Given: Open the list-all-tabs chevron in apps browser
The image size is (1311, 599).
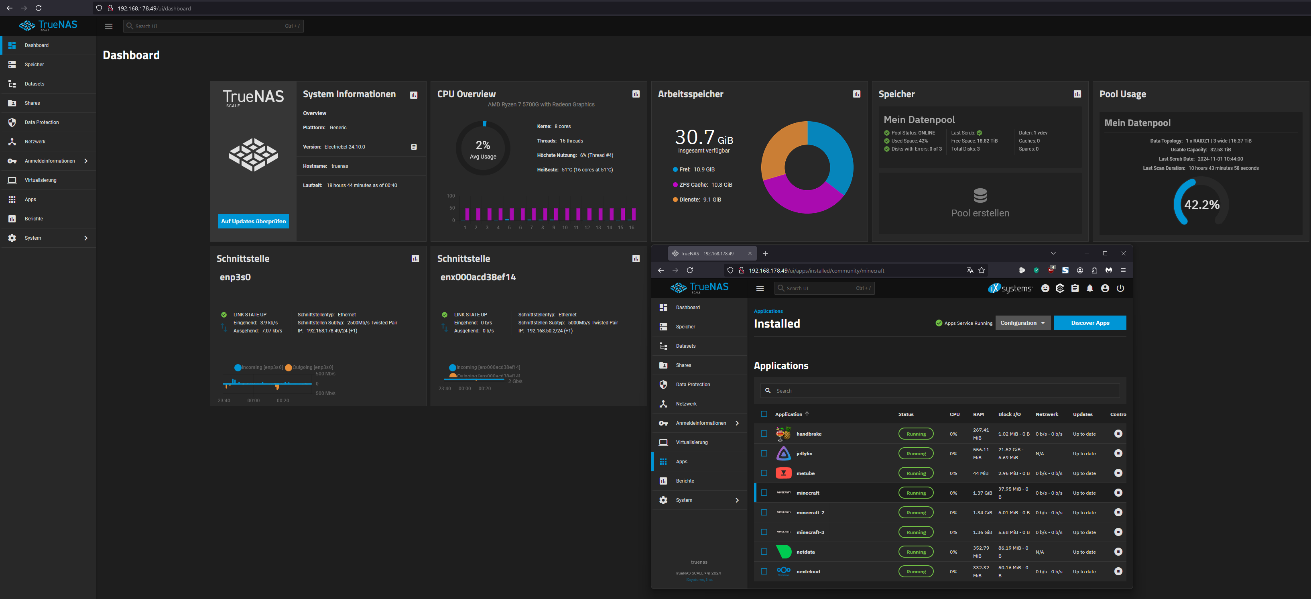Looking at the screenshot, I should [x=1053, y=253].
